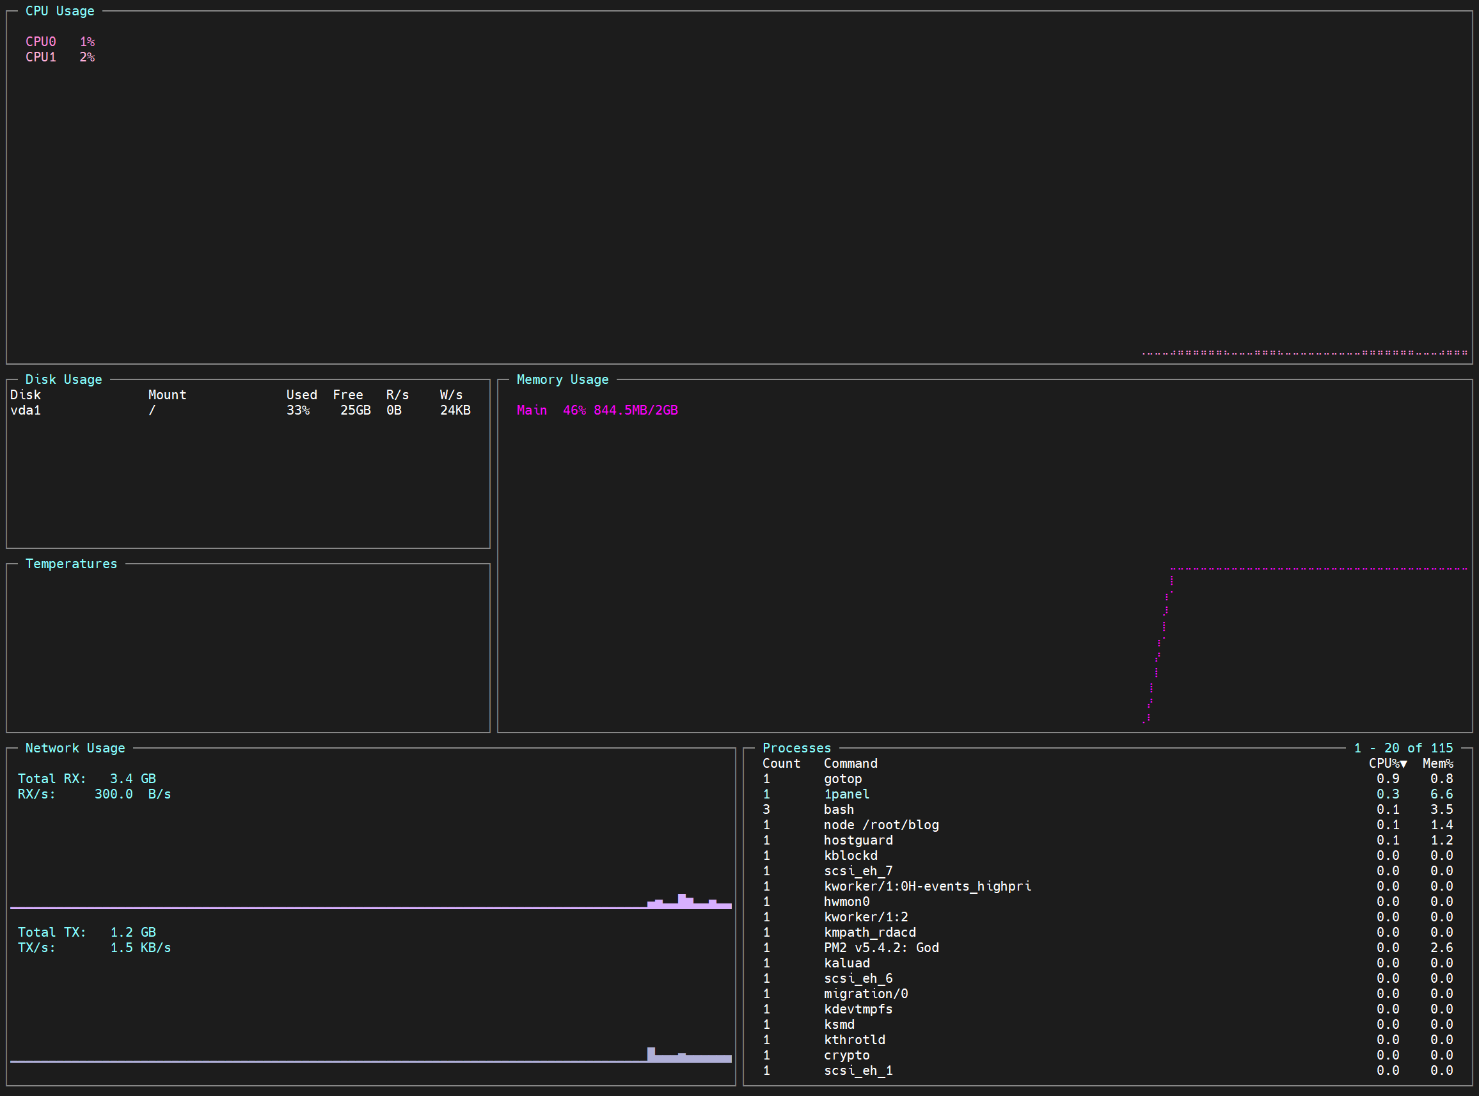Image resolution: width=1479 pixels, height=1096 pixels.
Task: Click the 33% used disk value
Action: tap(298, 410)
